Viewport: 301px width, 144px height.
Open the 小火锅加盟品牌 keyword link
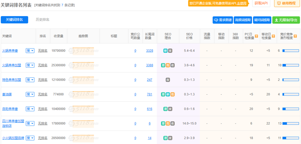13,138
